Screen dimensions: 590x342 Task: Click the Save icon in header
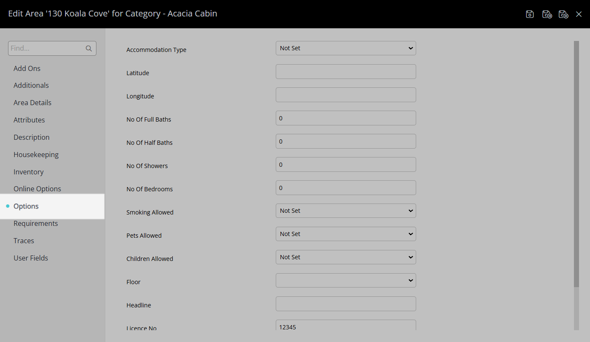[x=530, y=14]
